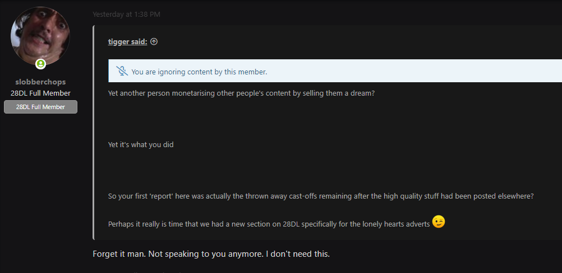Click the winking face emoji
Viewport: 562px width, 273px height.
[439, 222]
